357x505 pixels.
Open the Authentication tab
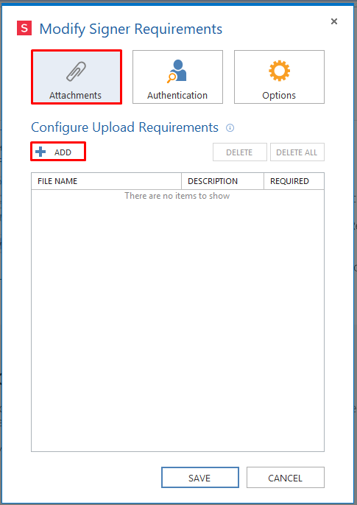tap(177, 77)
